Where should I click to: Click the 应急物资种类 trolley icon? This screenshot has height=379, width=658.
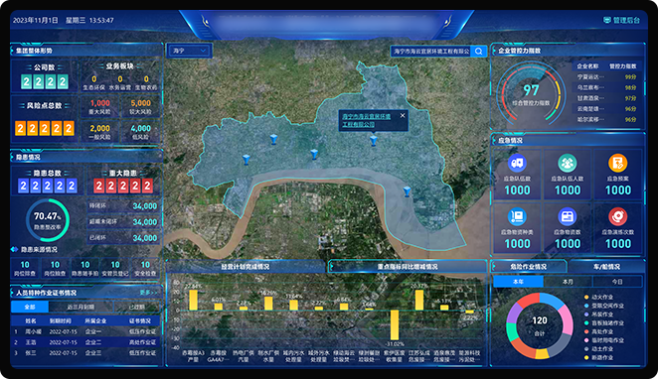(x=517, y=216)
